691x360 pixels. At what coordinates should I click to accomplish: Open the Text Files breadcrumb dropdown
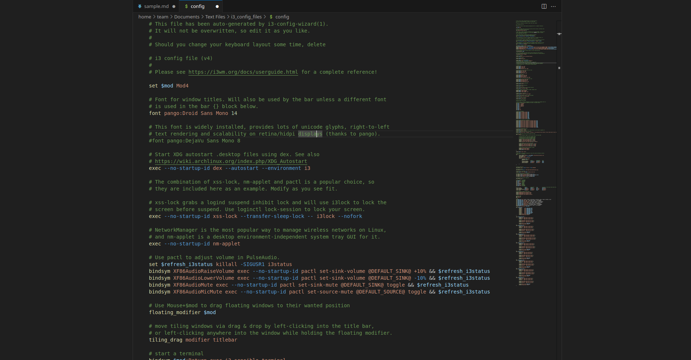(x=215, y=17)
